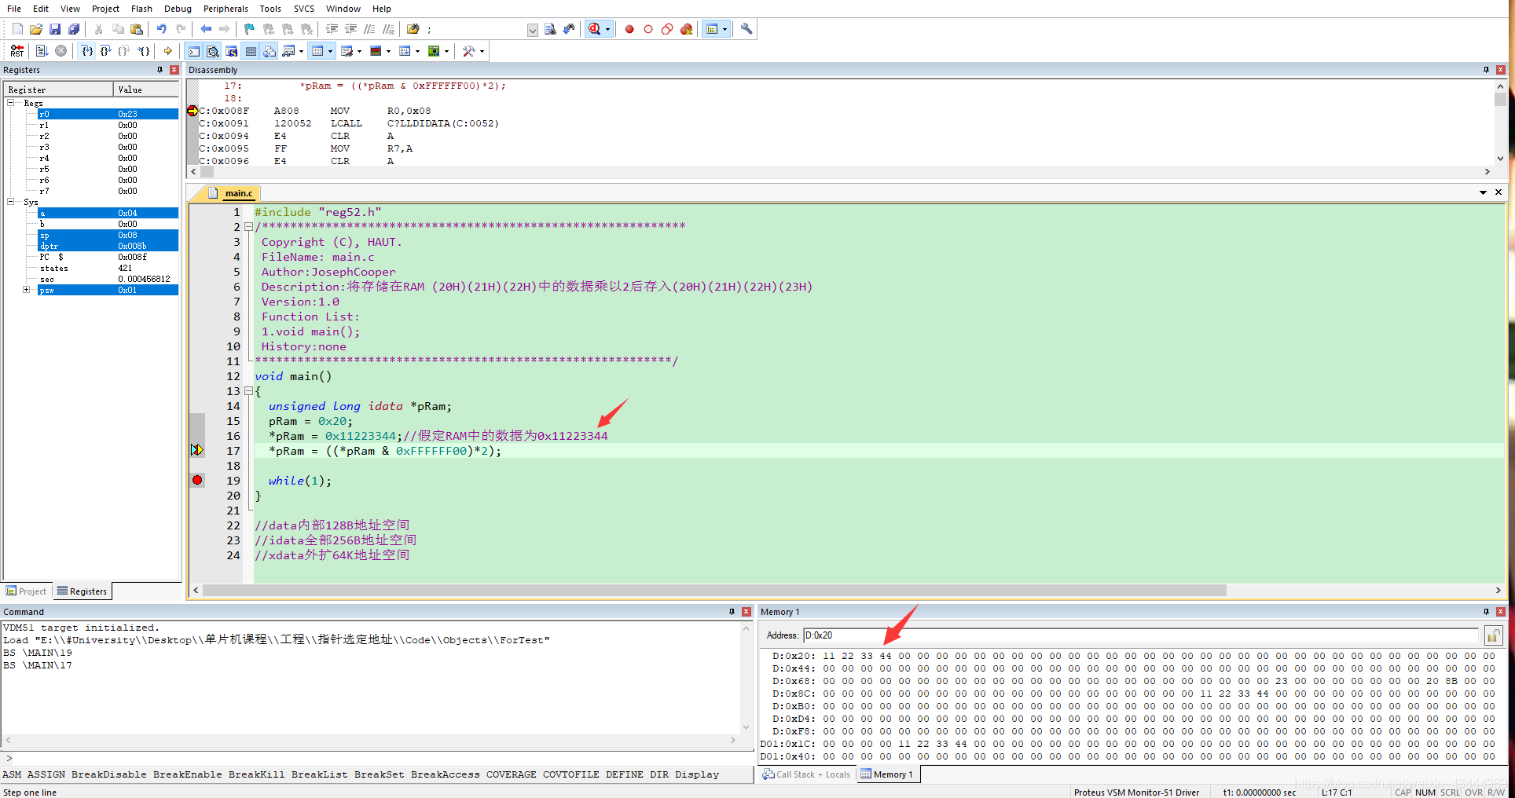Open the Flash menu
This screenshot has width=1515, height=798.
pyautogui.click(x=141, y=9)
